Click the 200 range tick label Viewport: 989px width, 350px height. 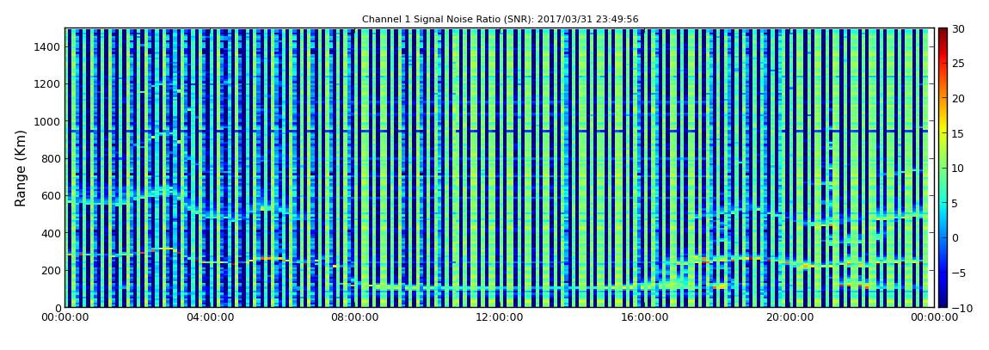click(x=51, y=270)
